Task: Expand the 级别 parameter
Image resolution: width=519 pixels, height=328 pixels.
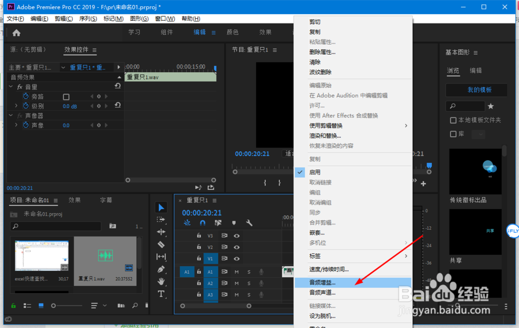Action: (16, 106)
